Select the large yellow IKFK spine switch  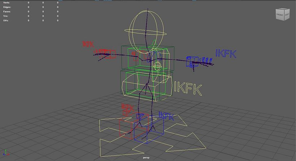tap(188, 88)
